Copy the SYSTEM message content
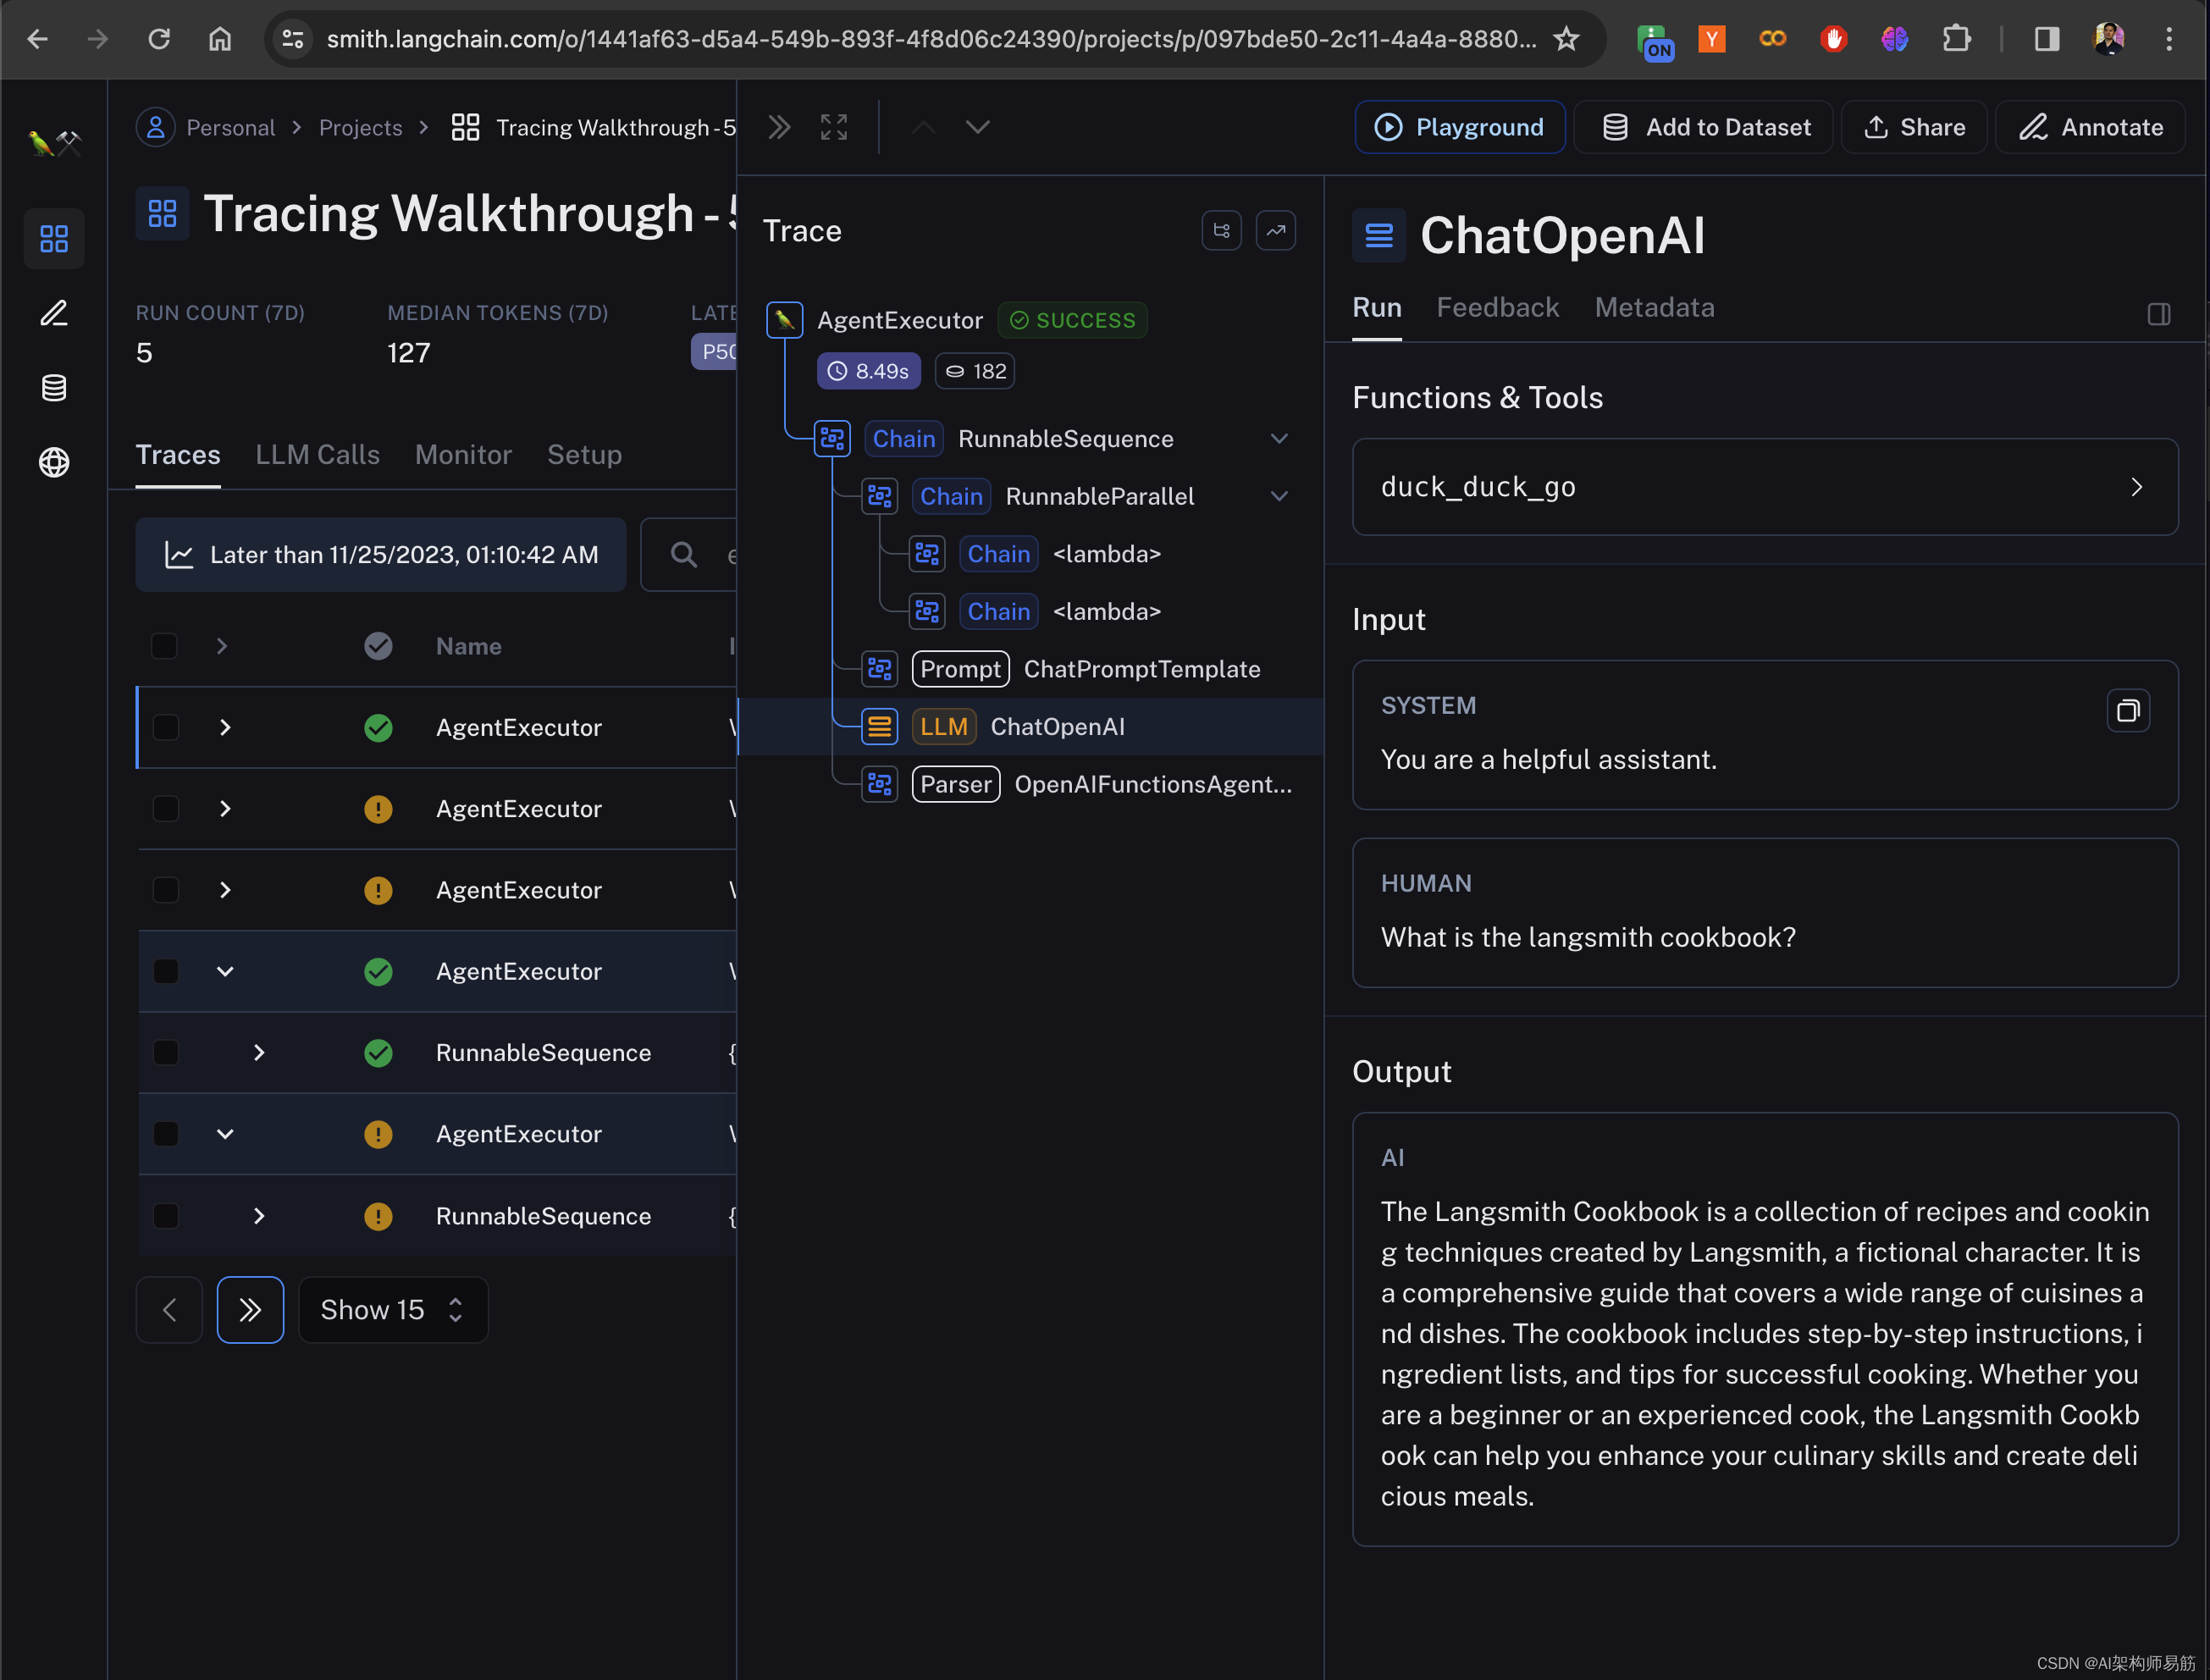Viewport: 2210px width, 1680px height. coord(2127,711)
